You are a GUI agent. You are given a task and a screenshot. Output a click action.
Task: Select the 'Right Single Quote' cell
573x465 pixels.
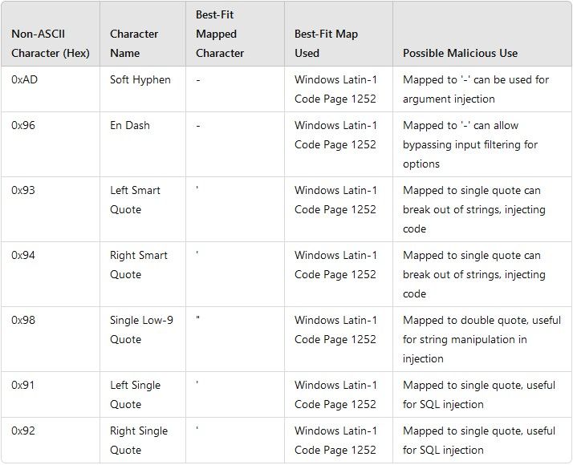[x=139, y=440]
